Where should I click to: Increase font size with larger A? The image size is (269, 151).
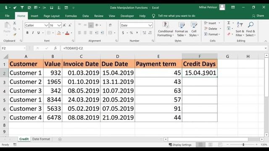click(64, 25)
